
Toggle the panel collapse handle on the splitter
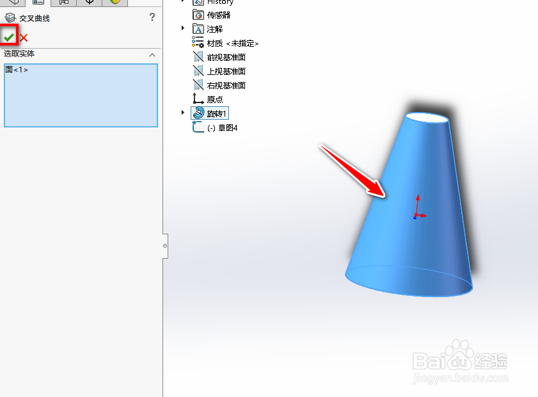coord(165,246)
